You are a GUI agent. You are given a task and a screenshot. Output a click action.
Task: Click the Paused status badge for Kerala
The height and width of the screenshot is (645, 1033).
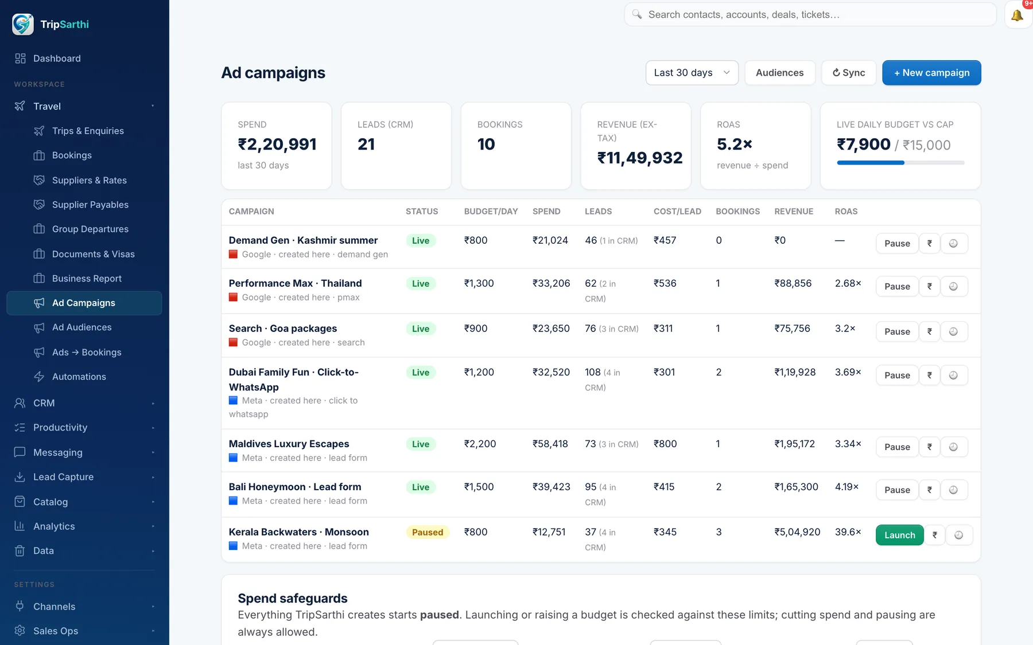coord(428,532)
